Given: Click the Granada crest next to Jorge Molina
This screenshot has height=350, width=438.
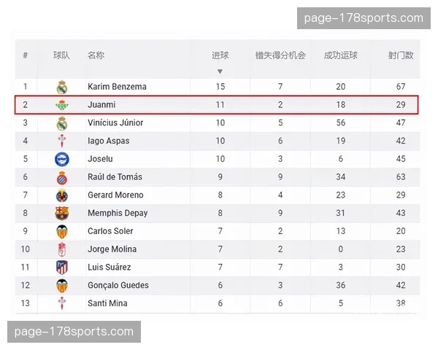Looking at the screenshot, I should (x=62, y=249).
